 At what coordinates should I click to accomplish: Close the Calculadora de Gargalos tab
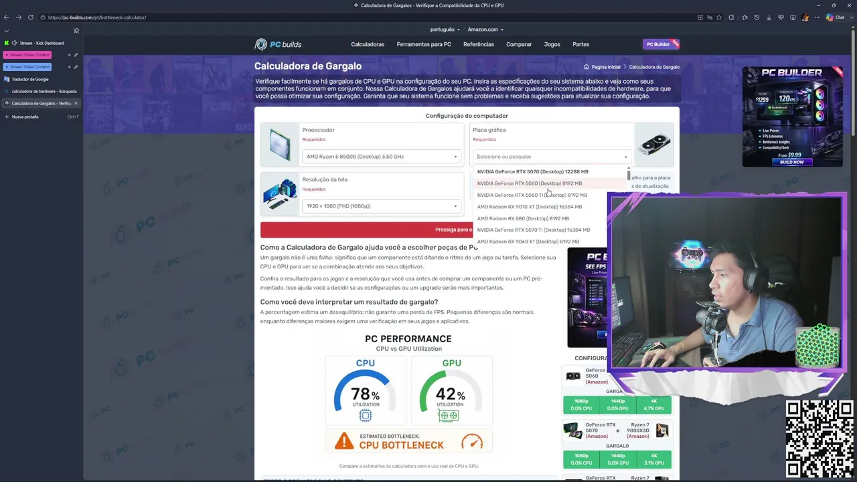point(76,103)
